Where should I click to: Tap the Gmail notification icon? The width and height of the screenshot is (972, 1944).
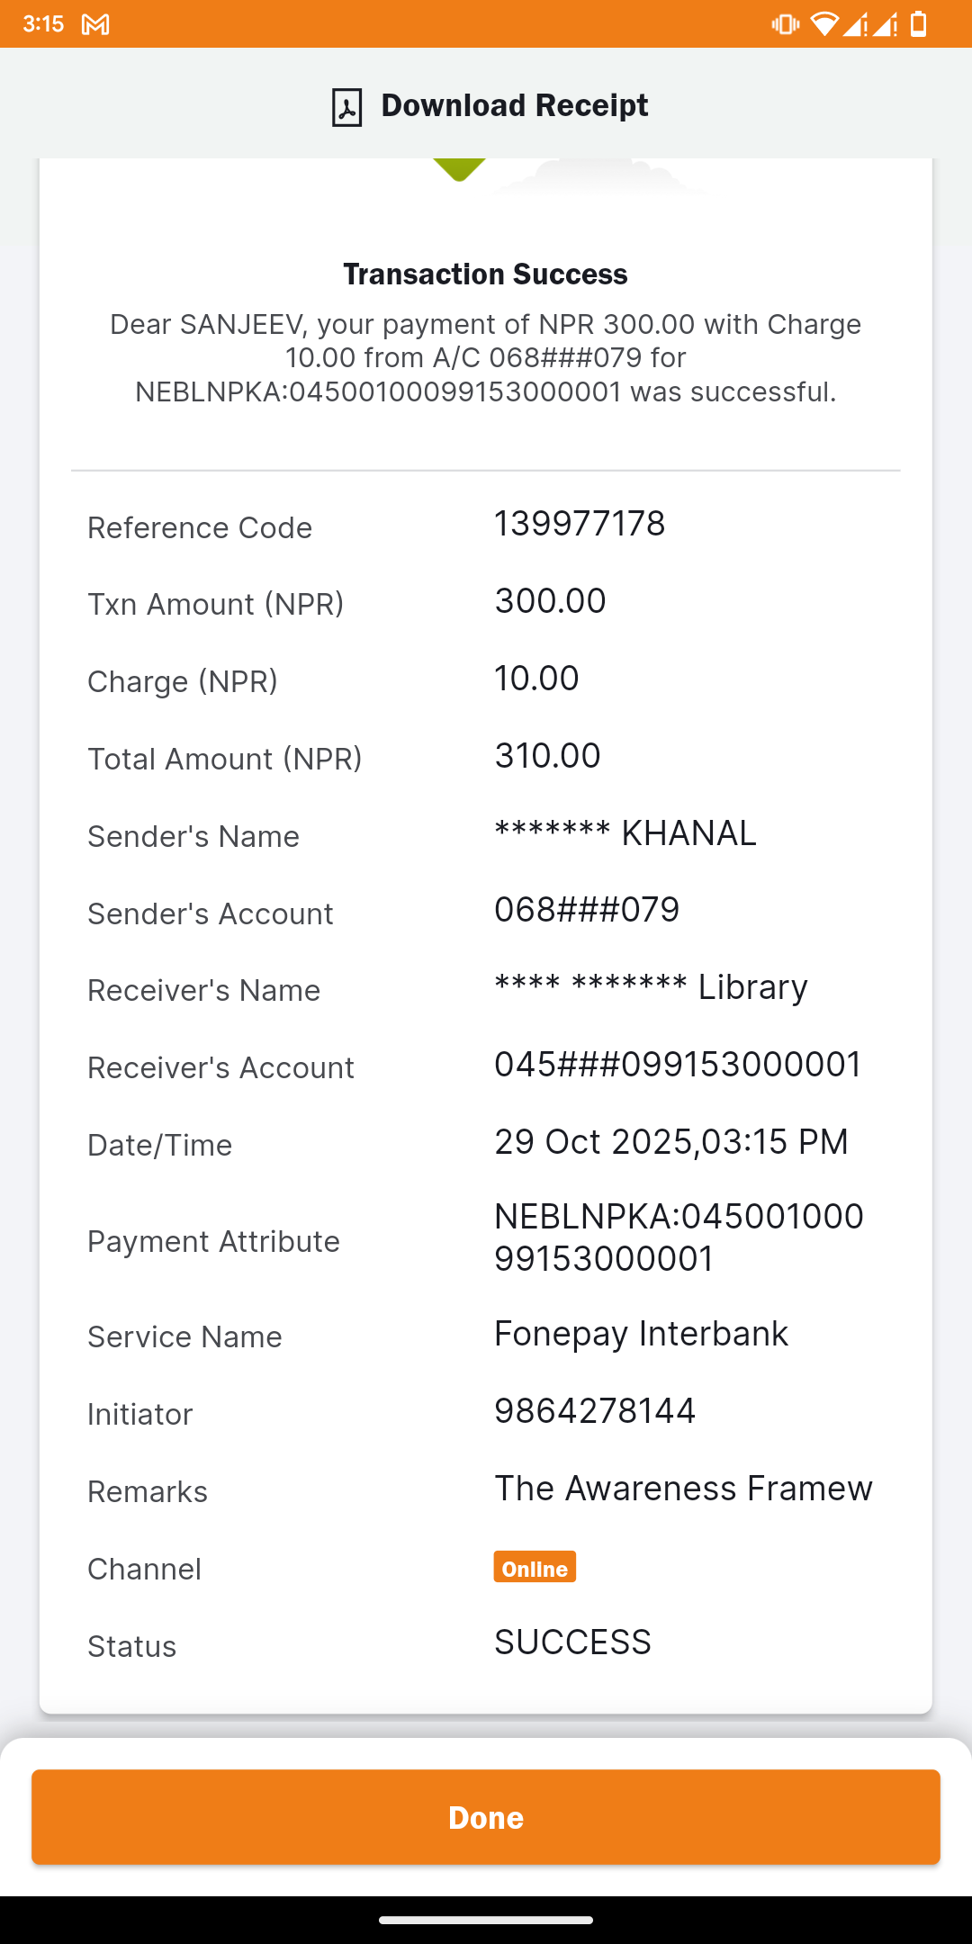(95, 24)
